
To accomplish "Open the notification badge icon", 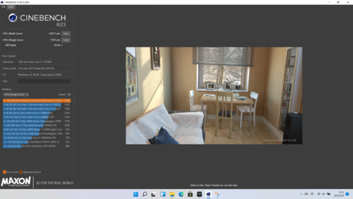I will 347,194.
